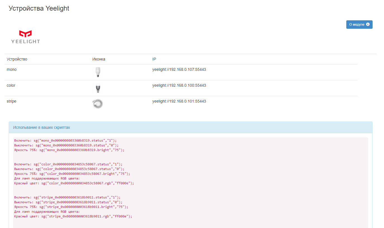Select the 'mono' device name
The image size is (384, 228).
point(11,69)
